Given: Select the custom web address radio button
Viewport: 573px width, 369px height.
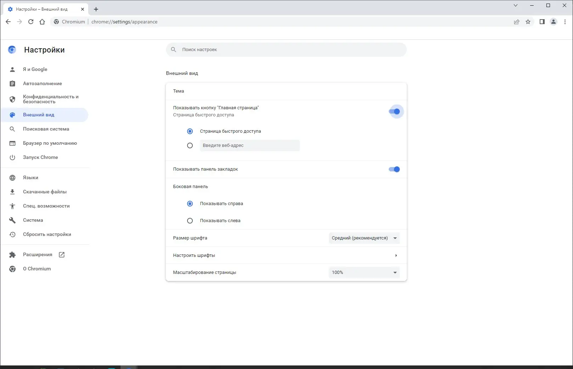Looking at the screenshot, I should click(x=190, y=145).
